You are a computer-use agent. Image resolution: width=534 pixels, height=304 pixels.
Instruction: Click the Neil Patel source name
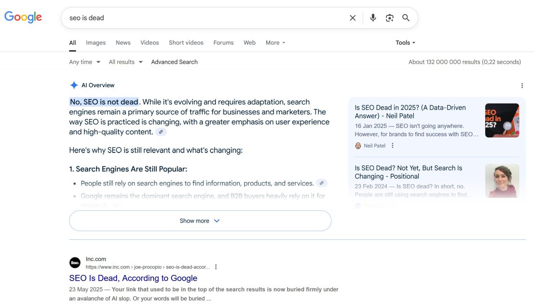(374, 146)
